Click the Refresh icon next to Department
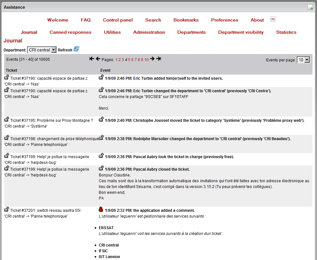 tap(76, 49)
